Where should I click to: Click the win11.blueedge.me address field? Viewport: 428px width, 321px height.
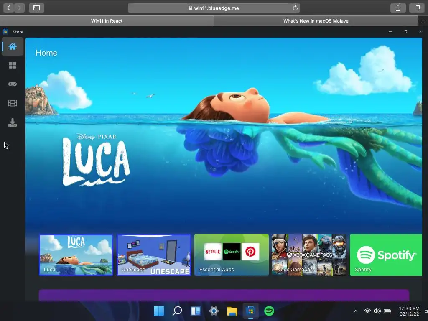click(x=214, y=8)
